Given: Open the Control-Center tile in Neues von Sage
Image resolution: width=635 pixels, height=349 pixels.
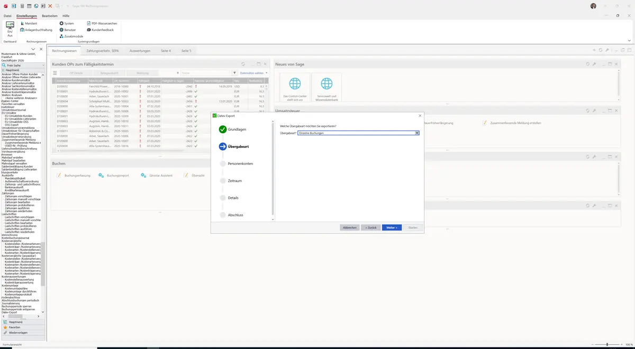Looking at the screenshot, I should 295,87.
